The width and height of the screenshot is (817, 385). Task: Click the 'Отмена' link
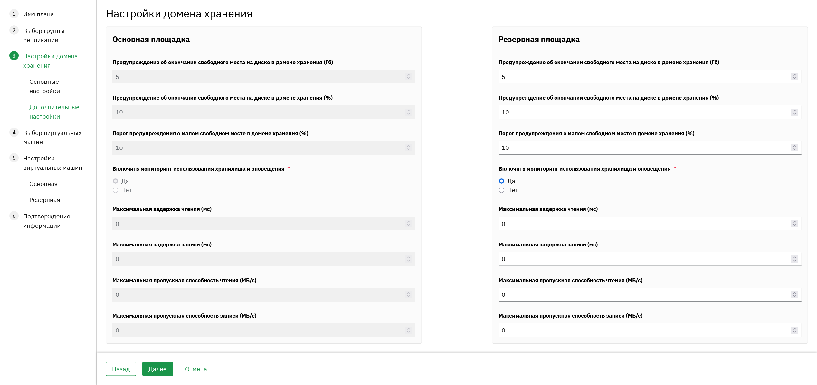196,369
